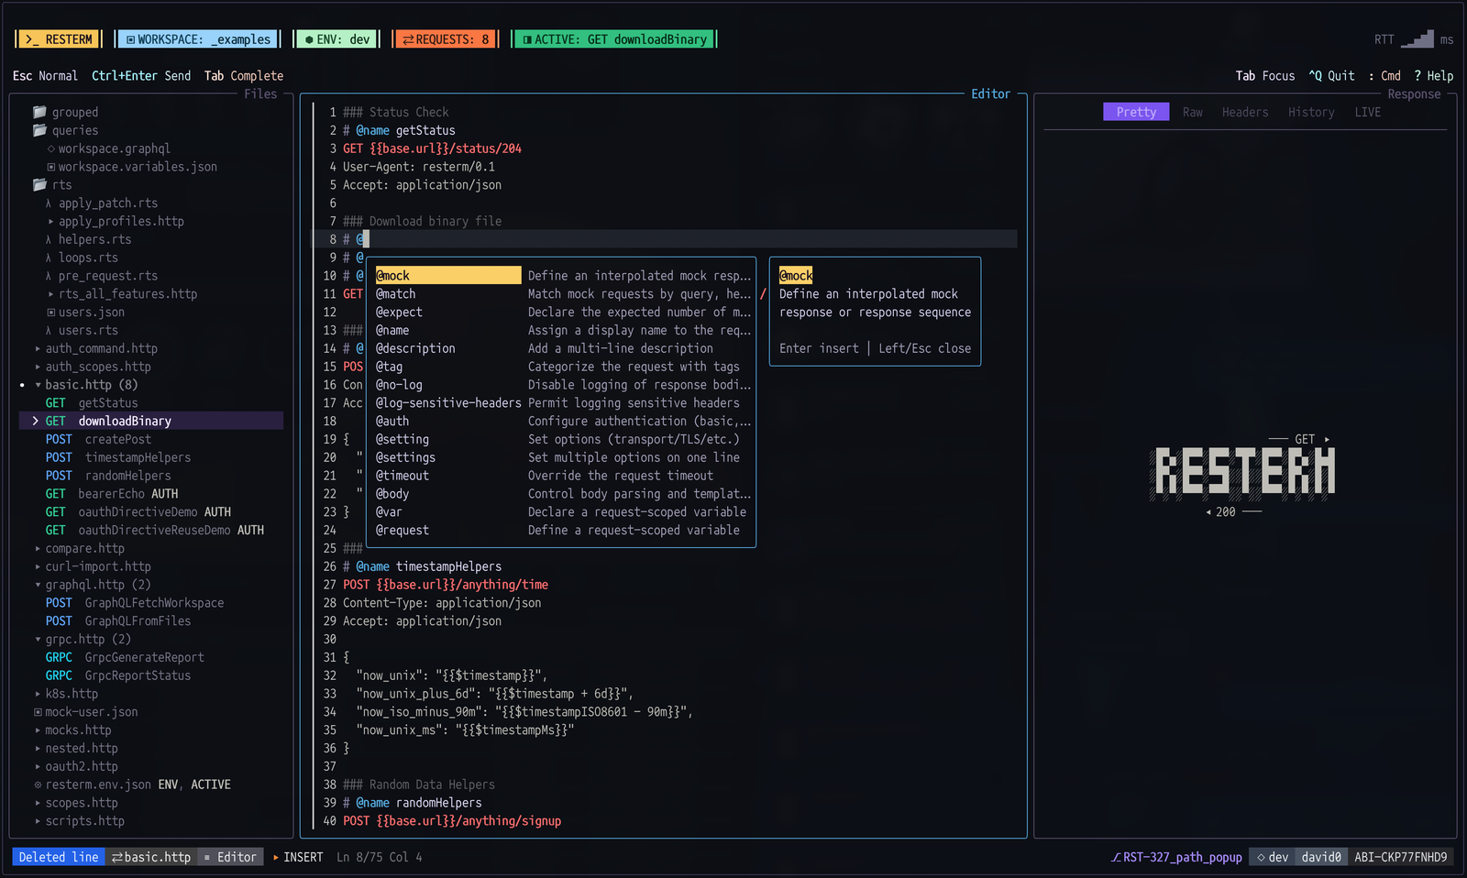Open Headers response tab

[1245, 112]
